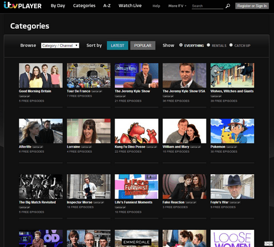Click the Life's Funniest Moments title
Screen dimensions: 274x247
133,202
